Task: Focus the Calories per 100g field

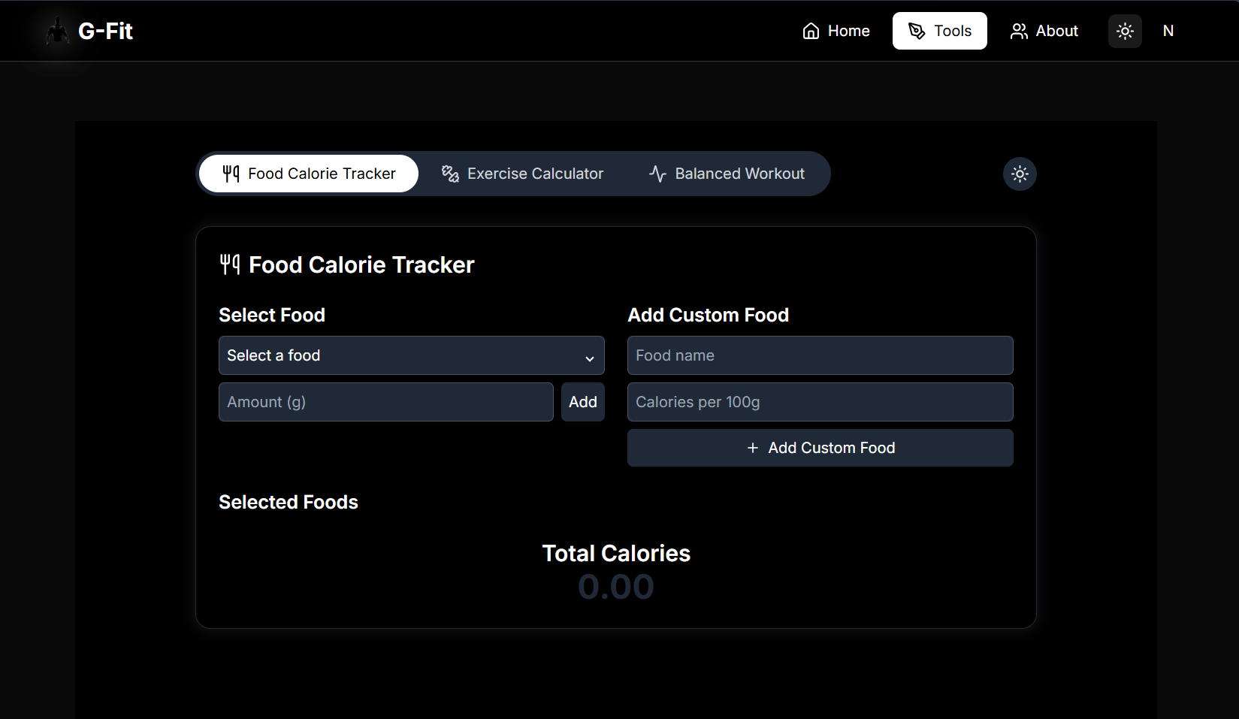Action: [820, 402]
